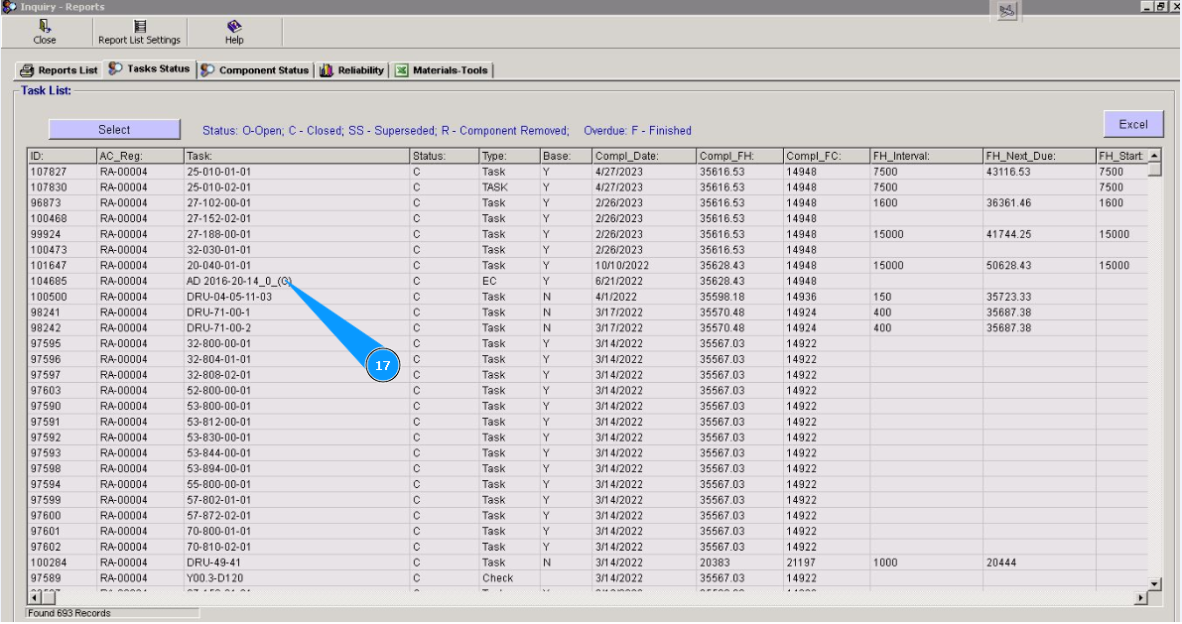Export the task list with Excel button
Screen dimensions: 1182x624
click(1132, 124)
